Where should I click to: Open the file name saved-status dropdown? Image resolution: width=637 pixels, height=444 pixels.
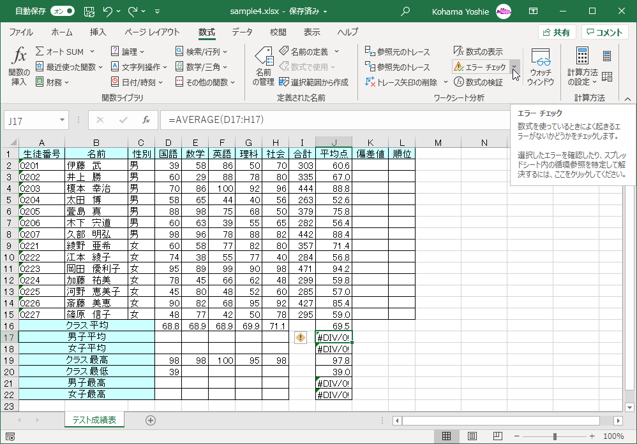click(x=326, y=11)
